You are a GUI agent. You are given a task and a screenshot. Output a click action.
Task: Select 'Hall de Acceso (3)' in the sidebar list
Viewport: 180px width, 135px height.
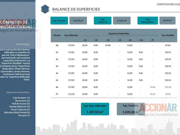[21, 103]
